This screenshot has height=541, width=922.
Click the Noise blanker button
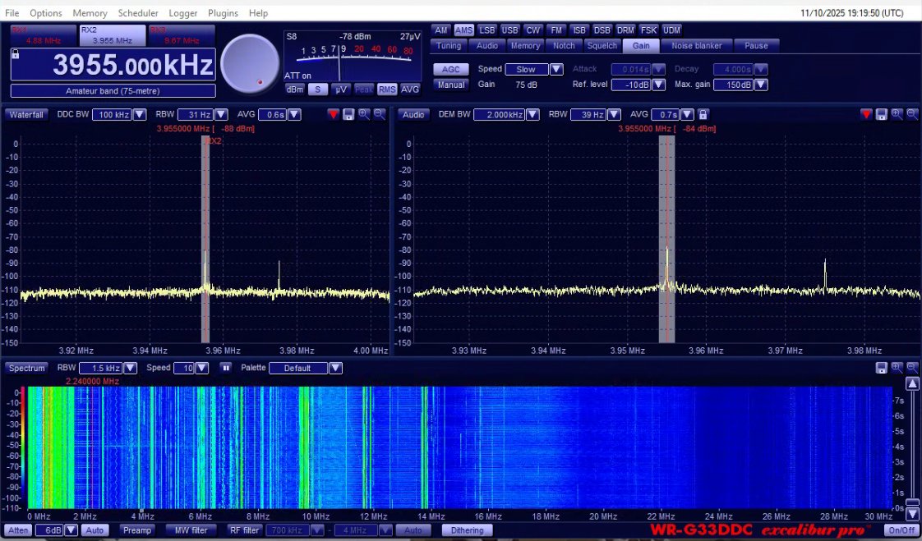coord(697,45)
